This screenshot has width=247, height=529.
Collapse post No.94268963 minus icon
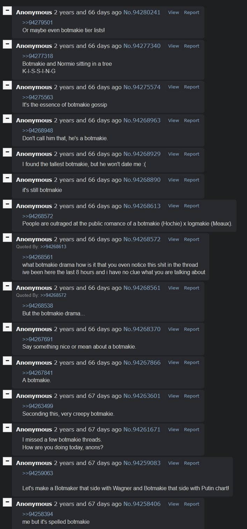(7, 119)
